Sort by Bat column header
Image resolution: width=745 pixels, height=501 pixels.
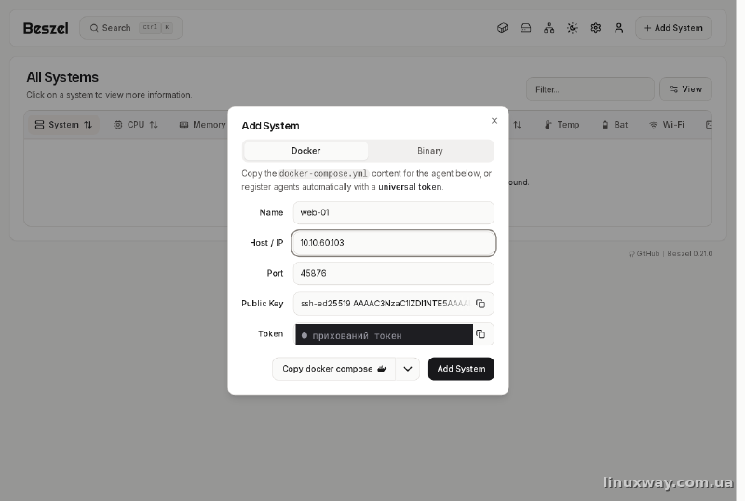(x=615, y=125)
